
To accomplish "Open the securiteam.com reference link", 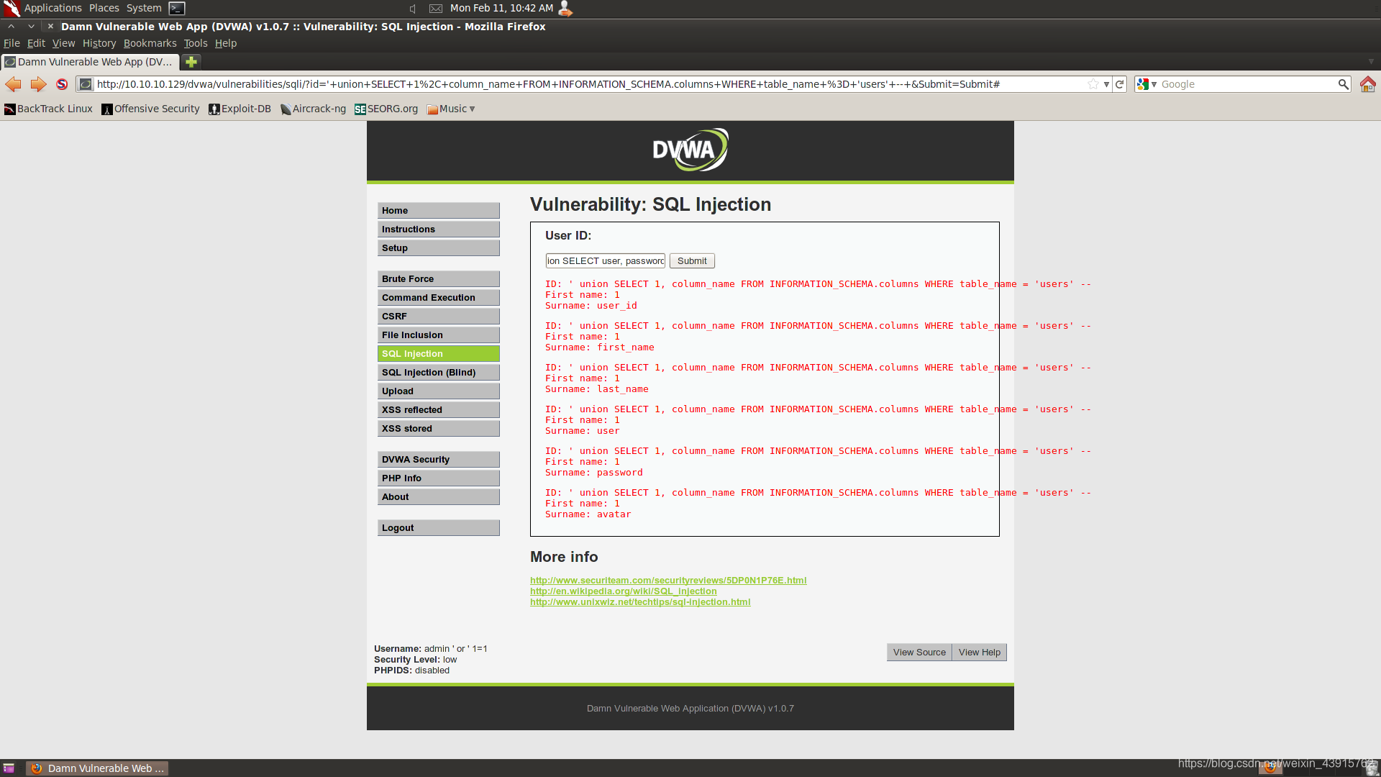I will pyautogui.click(x=668, y=580).
